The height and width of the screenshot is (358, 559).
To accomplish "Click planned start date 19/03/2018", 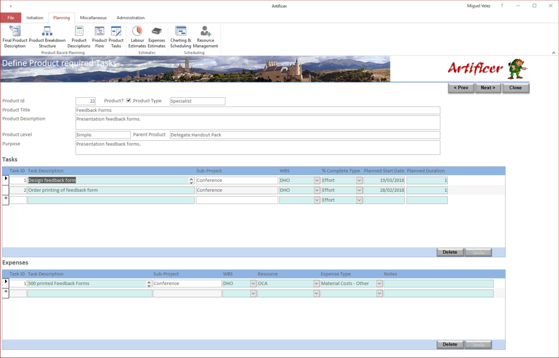I will click(384, 181).
